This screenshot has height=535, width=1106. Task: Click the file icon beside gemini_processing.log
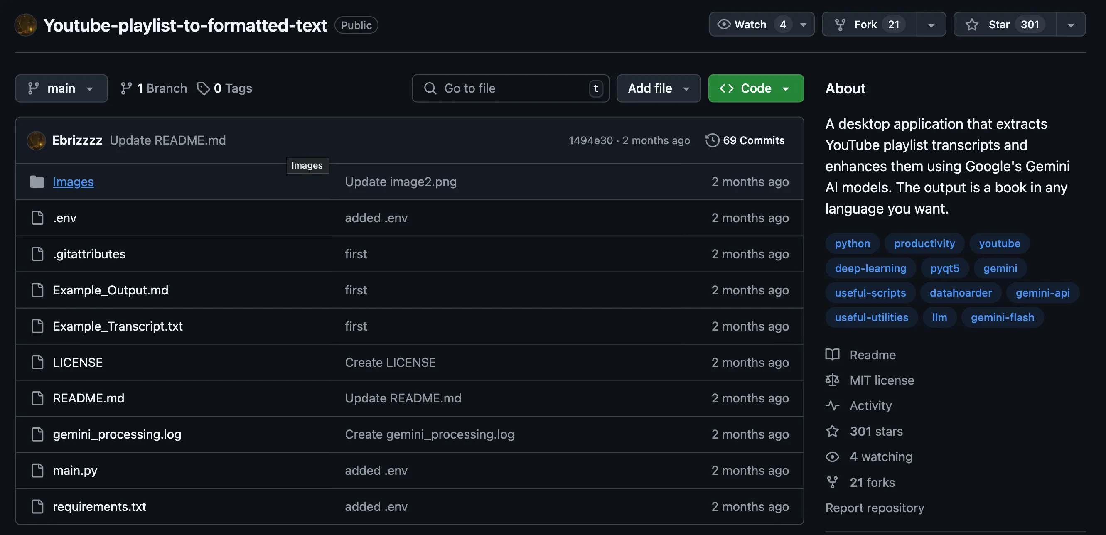pyautogui.click(x=38, y=434)
